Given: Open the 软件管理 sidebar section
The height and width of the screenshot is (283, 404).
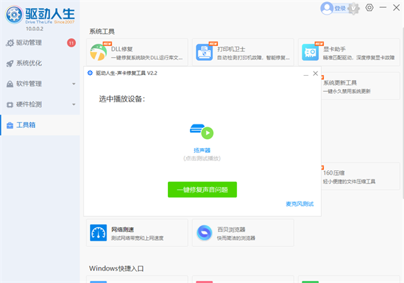Looking at the screenshot, I should [x=40, y=84].
